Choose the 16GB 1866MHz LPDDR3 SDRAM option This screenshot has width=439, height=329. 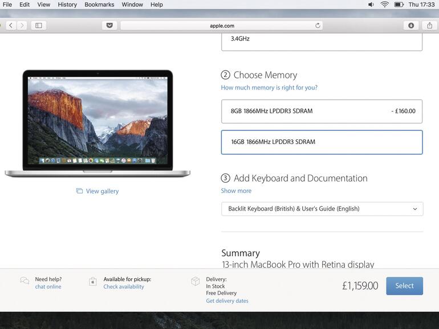coord(322,142)
